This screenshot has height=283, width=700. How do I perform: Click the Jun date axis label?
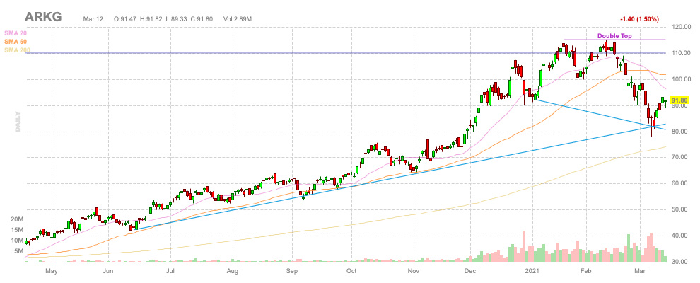[x=107, y=271]
